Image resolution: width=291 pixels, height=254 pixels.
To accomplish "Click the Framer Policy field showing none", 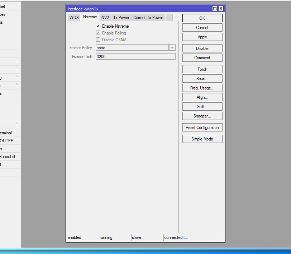I will pos(132,48).
